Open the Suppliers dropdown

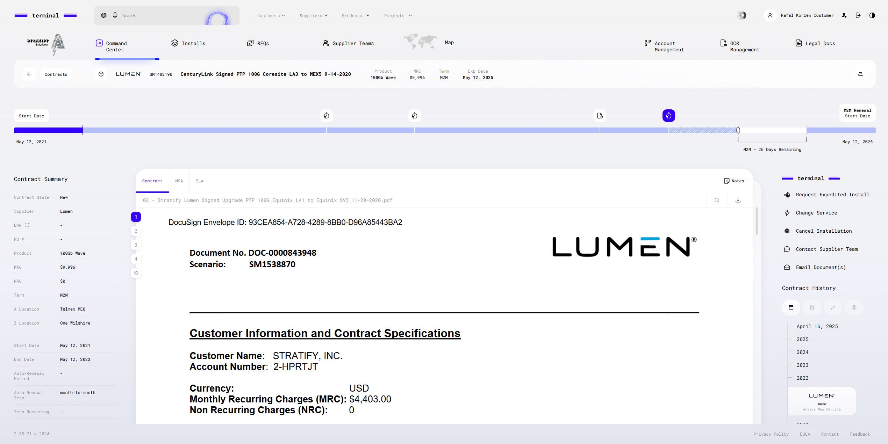[313, 15]
